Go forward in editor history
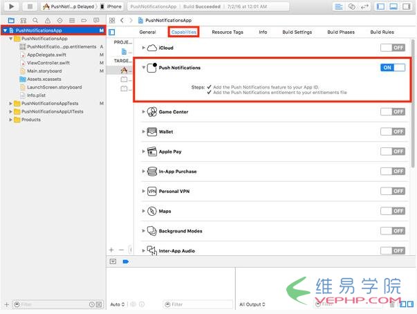 (131, 21)
